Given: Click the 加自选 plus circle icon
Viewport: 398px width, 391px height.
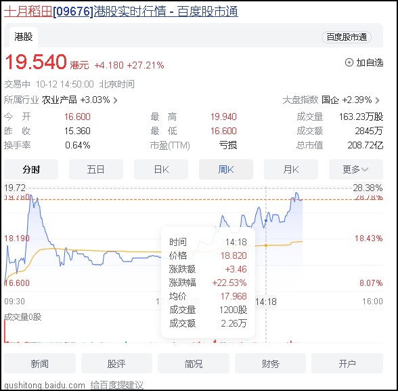Looking at the screenshot, I should 349,62.
